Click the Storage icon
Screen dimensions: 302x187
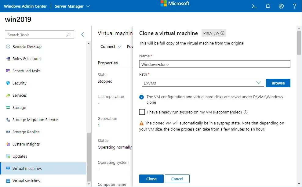pos(8,108)
